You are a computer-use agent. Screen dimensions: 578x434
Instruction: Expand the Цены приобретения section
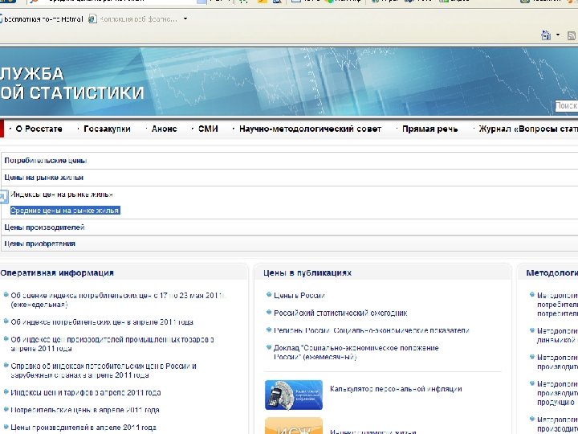(40, 244)
